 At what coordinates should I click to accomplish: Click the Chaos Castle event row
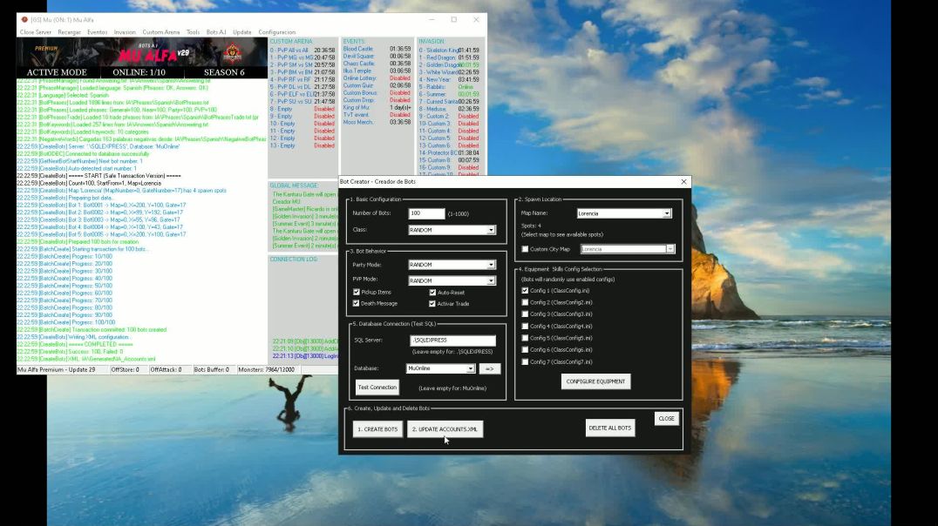[377, 64]
